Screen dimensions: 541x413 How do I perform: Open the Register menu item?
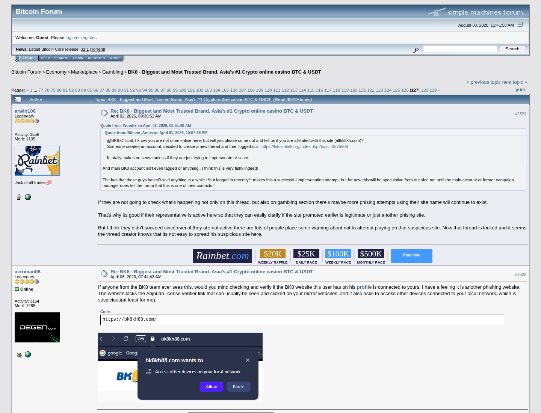pos(97,58)
